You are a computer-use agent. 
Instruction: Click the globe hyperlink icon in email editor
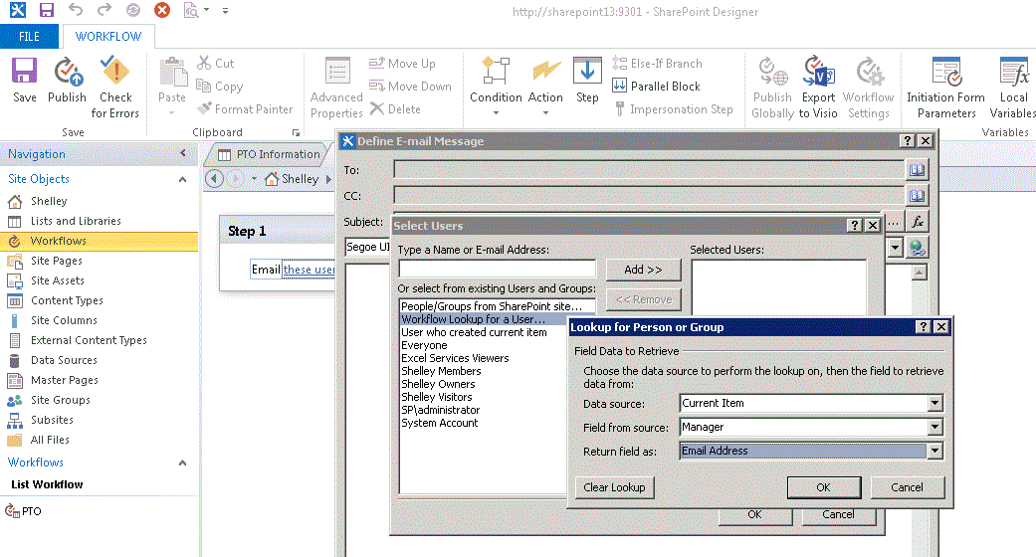pos(917,248)
